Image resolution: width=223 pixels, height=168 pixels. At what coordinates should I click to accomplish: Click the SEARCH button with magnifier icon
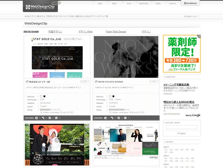182,133
